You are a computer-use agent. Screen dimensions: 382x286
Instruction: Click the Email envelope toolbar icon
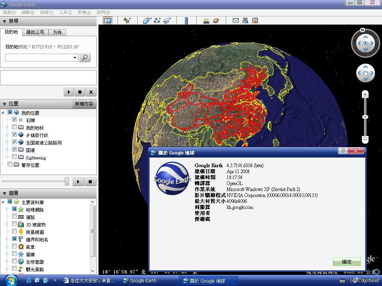point(236,20)
